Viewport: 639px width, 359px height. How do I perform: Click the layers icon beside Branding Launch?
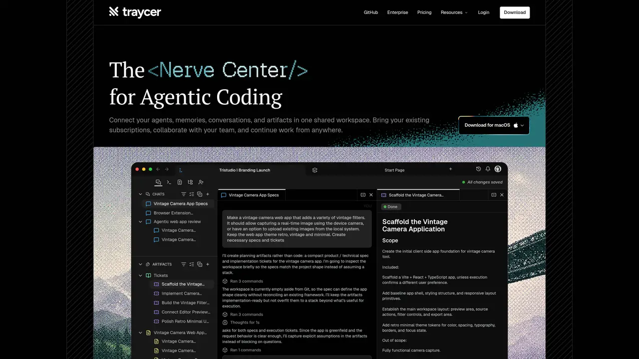[315, 170]
